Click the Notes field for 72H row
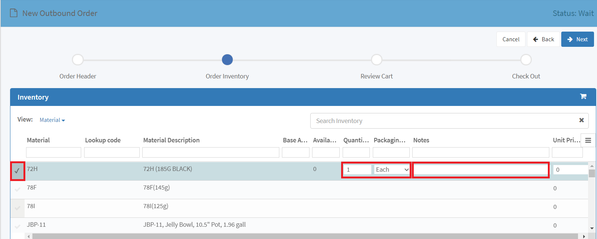Image resolution: width=597 pixels, height=239 pixels. coord(480,170)
